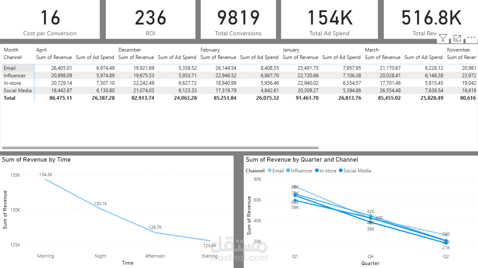Click the 130.1K Night data label
Screen dimensions: 478x268
pyautogui.click(x=100, y=204)
